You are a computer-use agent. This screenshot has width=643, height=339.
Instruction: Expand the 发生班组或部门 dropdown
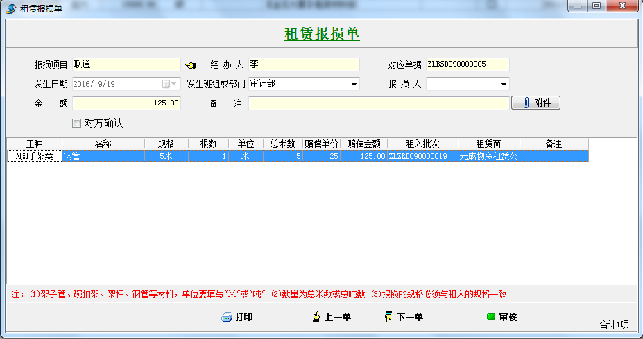coord(354,84)
